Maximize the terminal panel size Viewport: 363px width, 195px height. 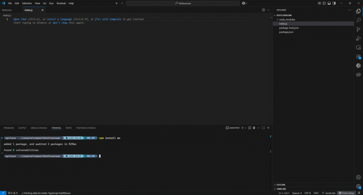[x=263, y=128]
